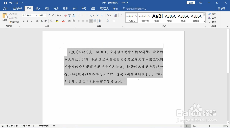The width and height of the screenshot is (230, 128).
Task: Open the 查找 Find command
Action: tap(212, 14)
